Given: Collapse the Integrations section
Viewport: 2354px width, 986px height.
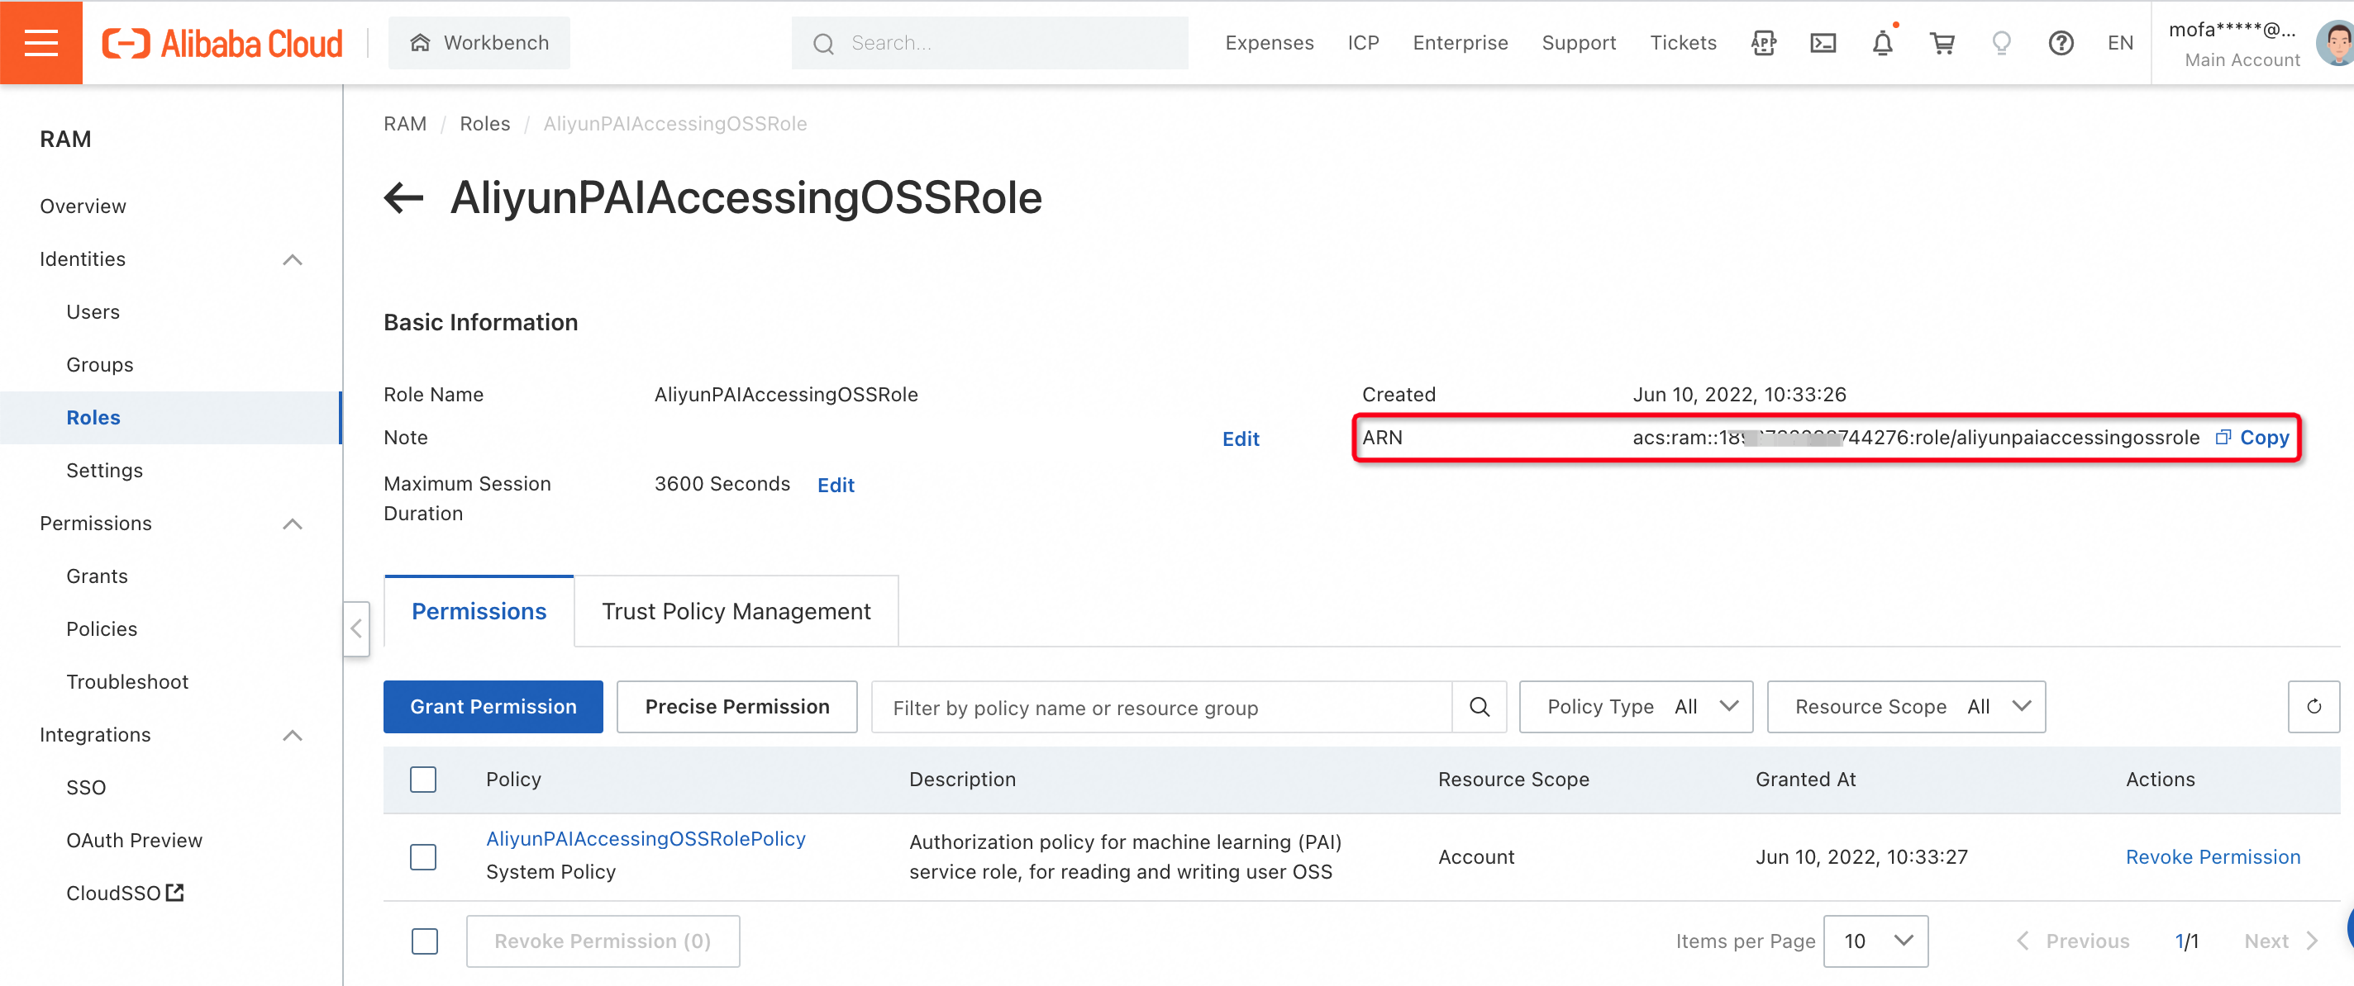Looking at the screenshot, I should click(293, 736).
